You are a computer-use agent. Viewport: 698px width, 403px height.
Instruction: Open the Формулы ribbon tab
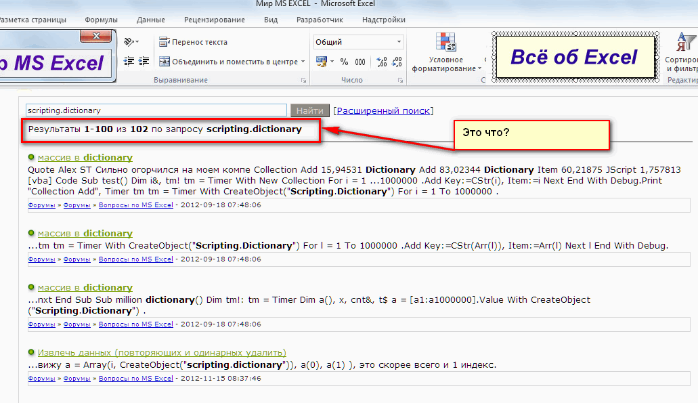(102, 20)
